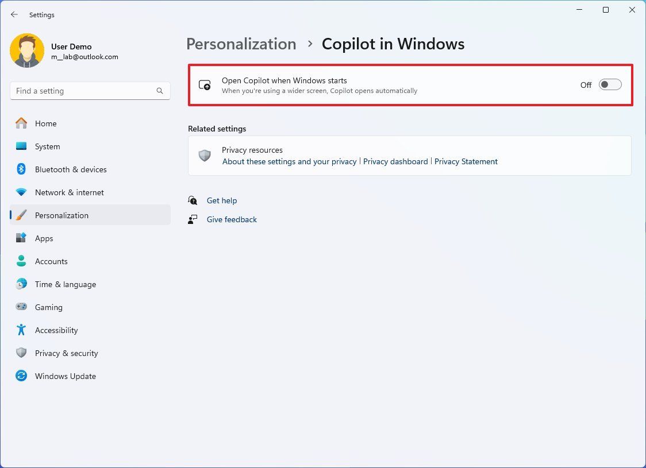Navigate back to Personalization via breadcrumb
Image resolution: width=646 pixels, height=468 pixels.
coord(241,44)
